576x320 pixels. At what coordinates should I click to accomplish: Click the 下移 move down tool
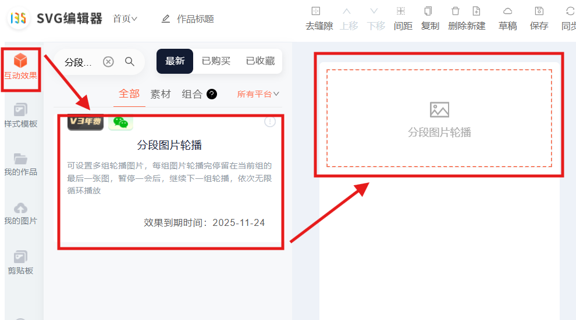click(376, 19)
